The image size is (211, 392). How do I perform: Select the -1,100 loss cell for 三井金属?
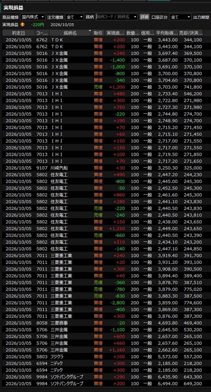click(x=118, y=329)
